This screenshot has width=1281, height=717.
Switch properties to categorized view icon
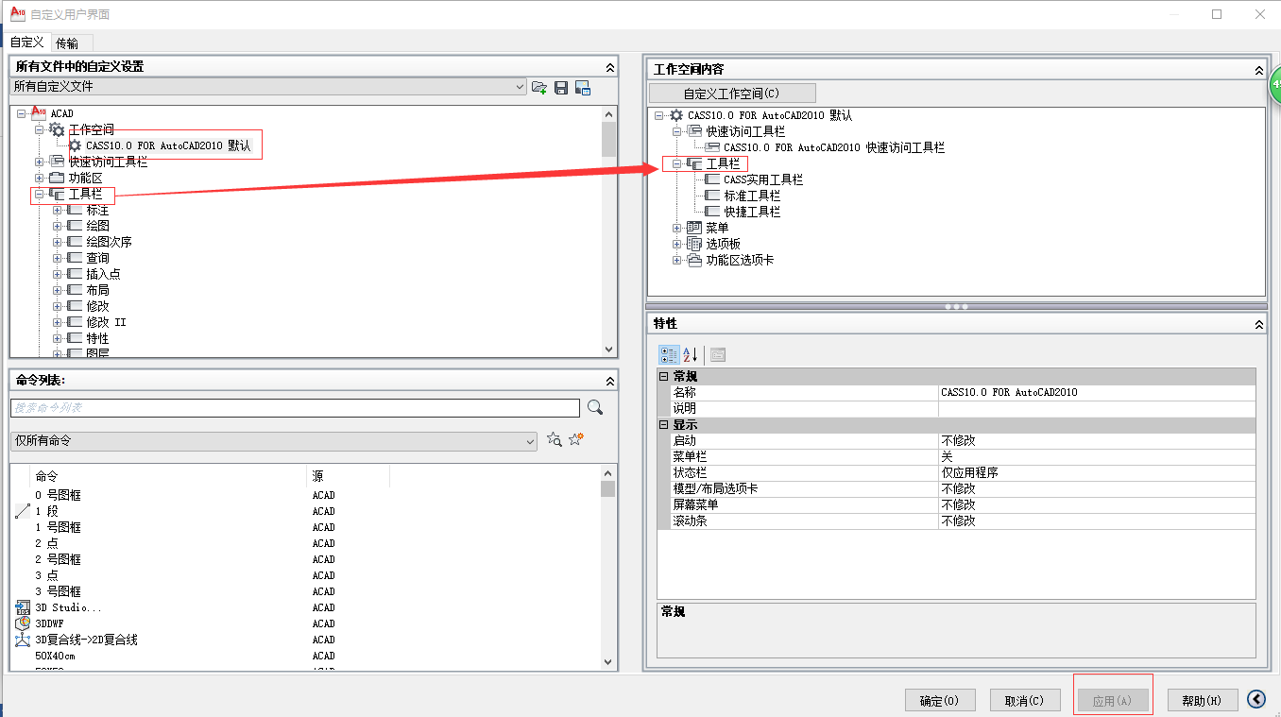(668, 354)
